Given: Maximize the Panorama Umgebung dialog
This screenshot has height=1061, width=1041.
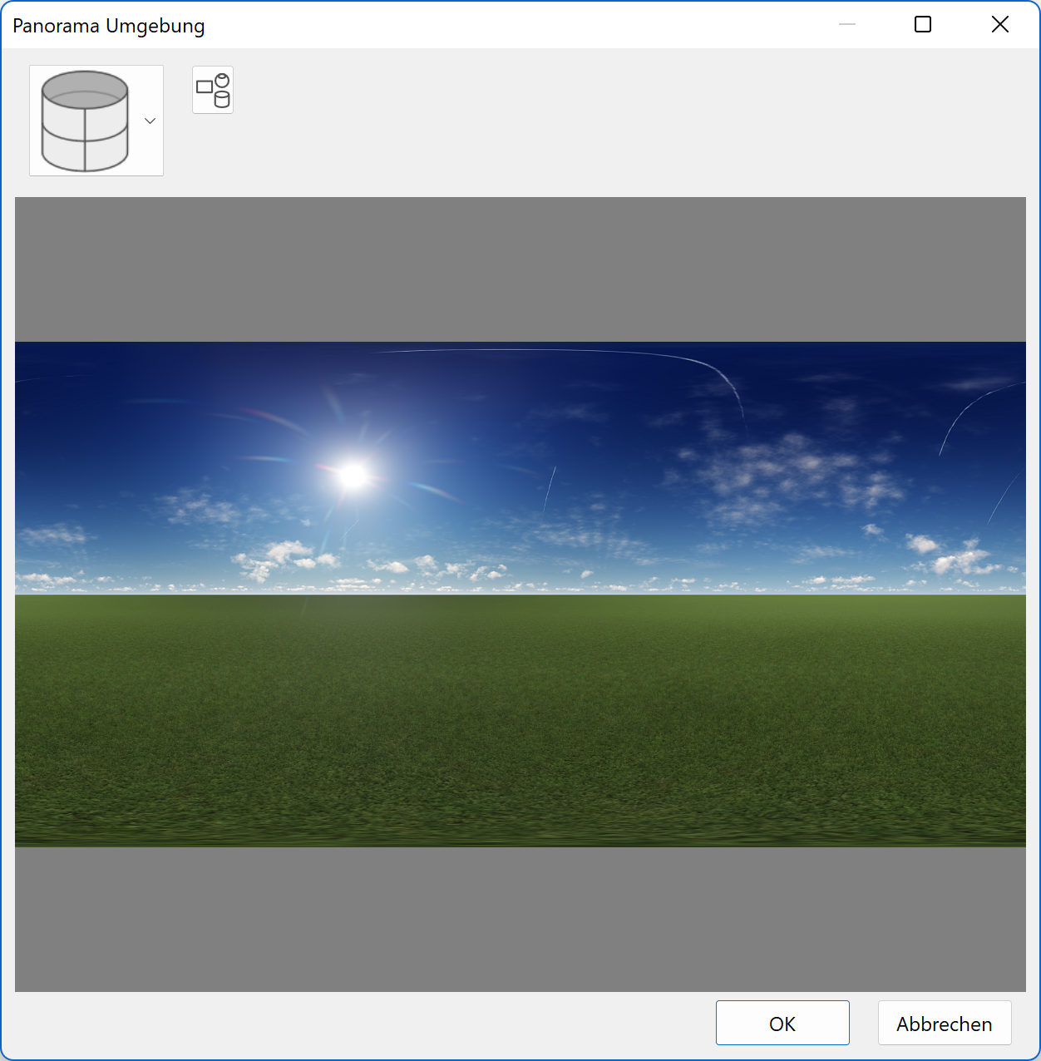Looking at the screenshot, I should tap(922, 24).
